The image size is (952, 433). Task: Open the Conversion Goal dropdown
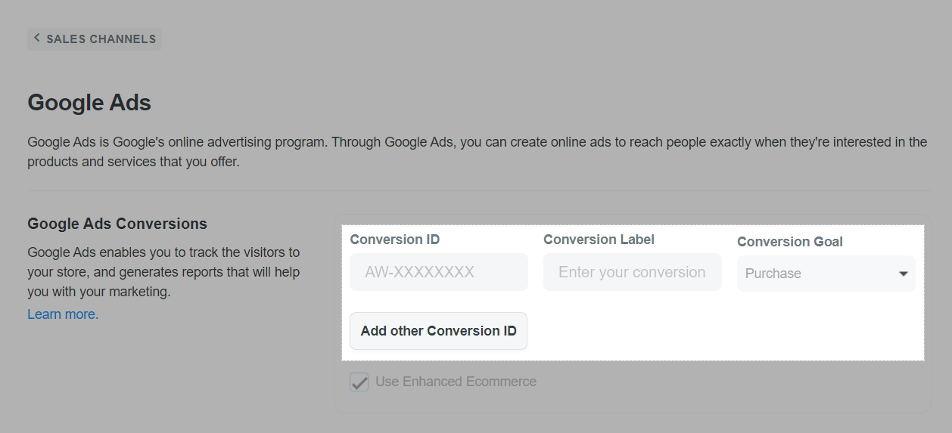(825, 274)
